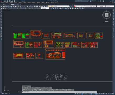This screenshot has height=95, width=115.
Task: Toggle the 模型 model space button in the status bar
Action: click(76, 94)
